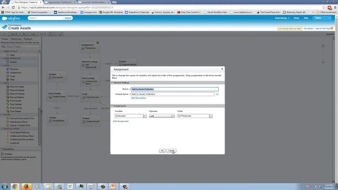Click the Name input field
This screenshot has height=190, width=338.
175,89
